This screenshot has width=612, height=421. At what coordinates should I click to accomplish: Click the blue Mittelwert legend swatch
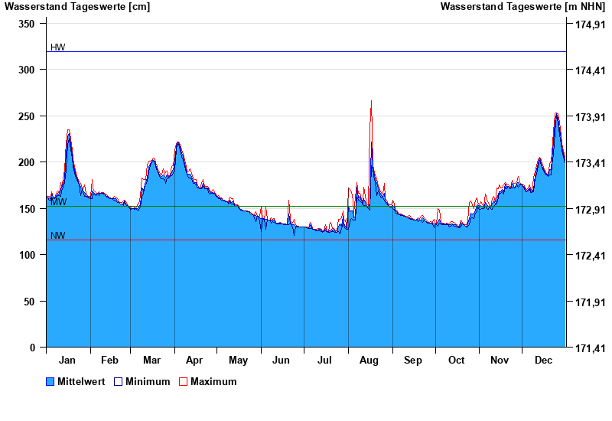coord(50,381)
